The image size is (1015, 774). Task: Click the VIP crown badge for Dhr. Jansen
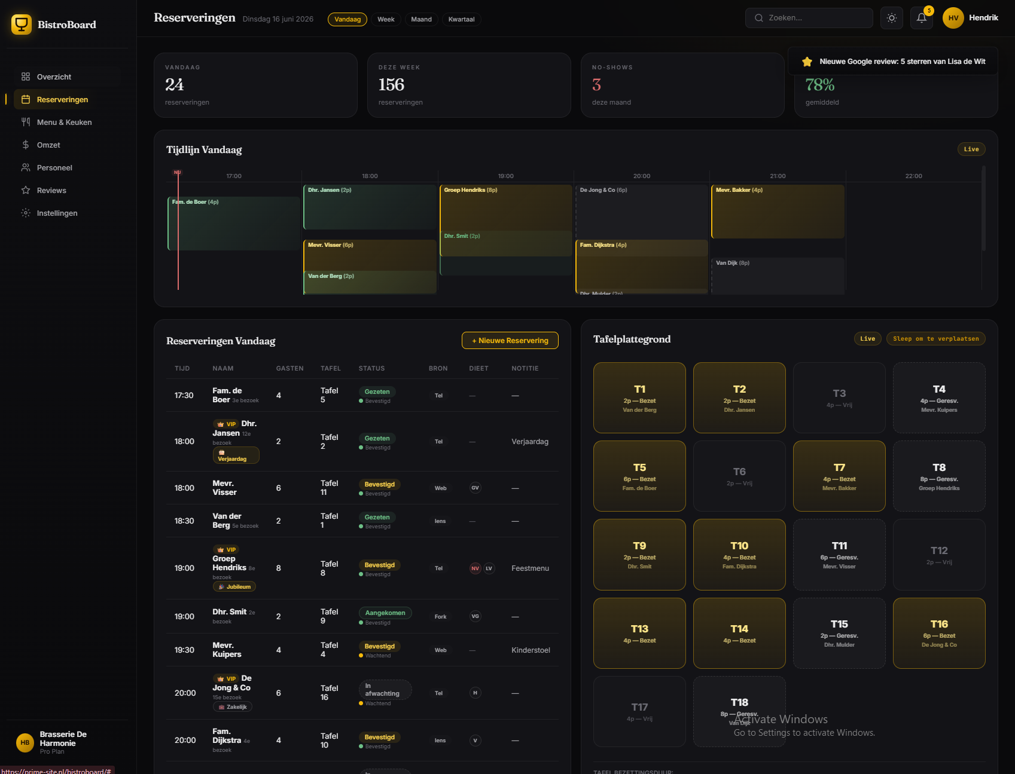coord(226,424)
